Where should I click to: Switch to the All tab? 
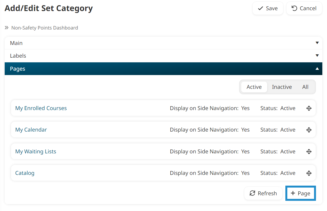click(x=305, y=87)
